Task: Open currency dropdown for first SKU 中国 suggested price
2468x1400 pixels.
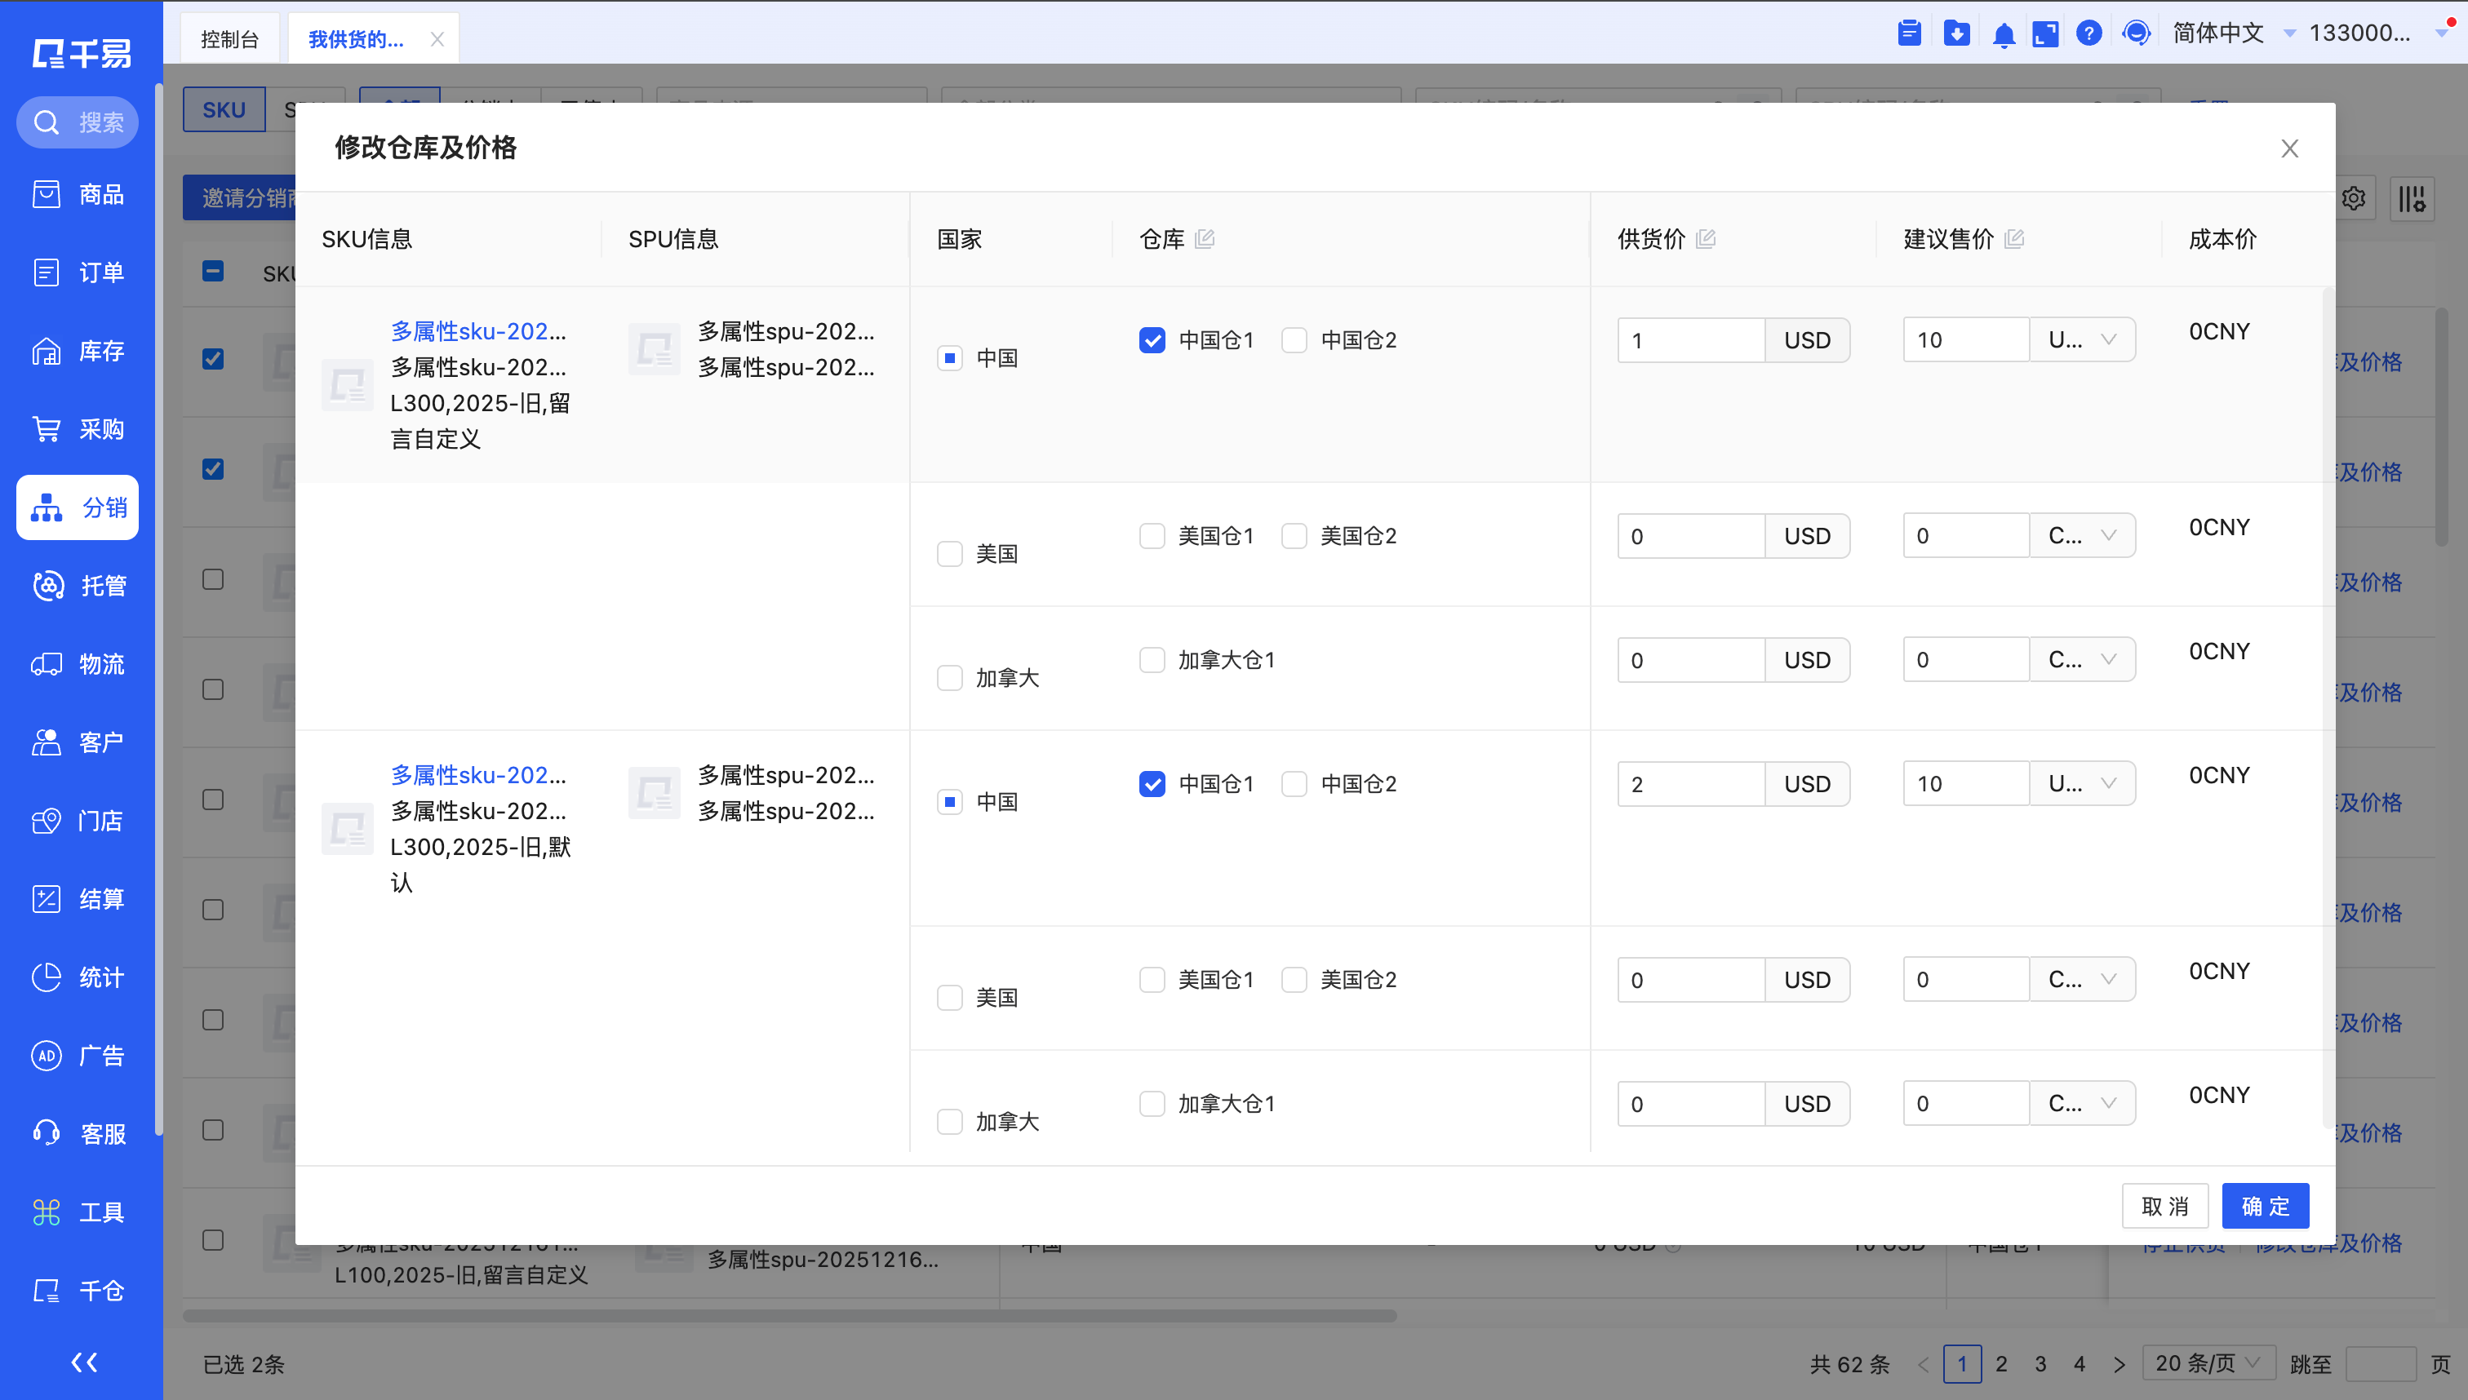Action: click(x=2082, y=339)
